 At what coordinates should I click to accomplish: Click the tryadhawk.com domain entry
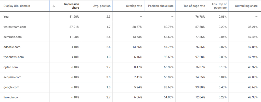pos(14,57)
